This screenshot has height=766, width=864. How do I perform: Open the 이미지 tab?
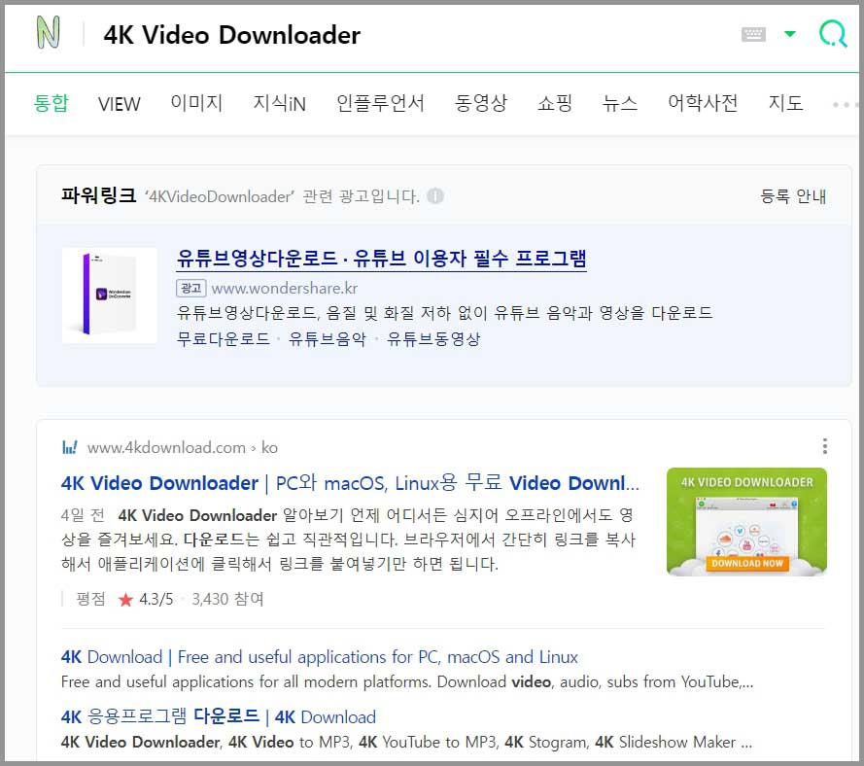pos(196,103)
